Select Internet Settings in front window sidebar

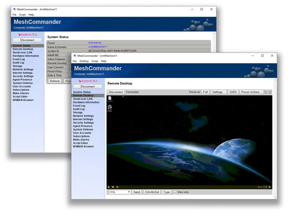click(83, 119)
